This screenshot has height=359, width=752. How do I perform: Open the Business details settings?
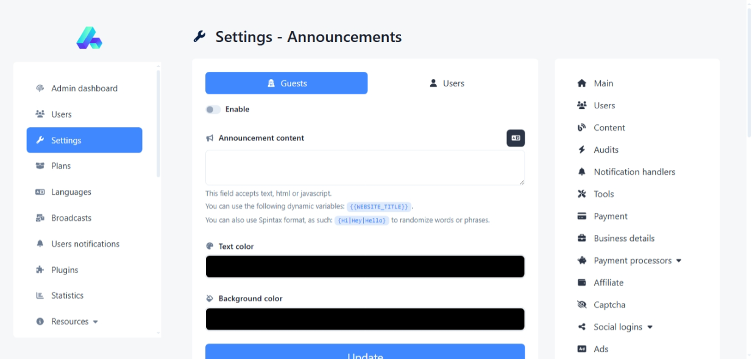pyautogui.click(x=623, y=239)
